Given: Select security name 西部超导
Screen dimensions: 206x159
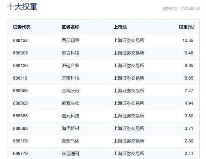Looking at the screenshot, I should pyautogui.click(x=70, y=40).
